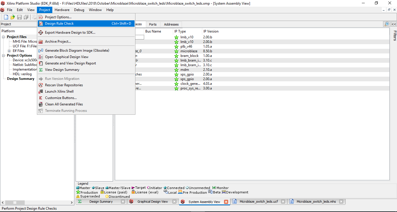Expand the Elf Files tree node

point(9,51)
